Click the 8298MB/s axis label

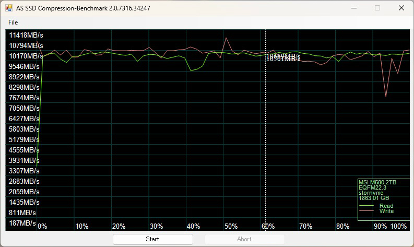click(x=24, y=87)
